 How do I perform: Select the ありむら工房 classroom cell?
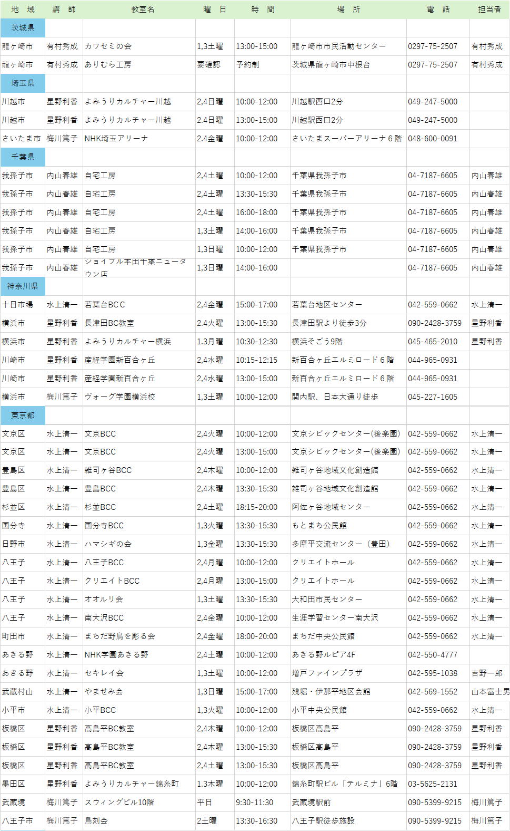click(108, 65)
